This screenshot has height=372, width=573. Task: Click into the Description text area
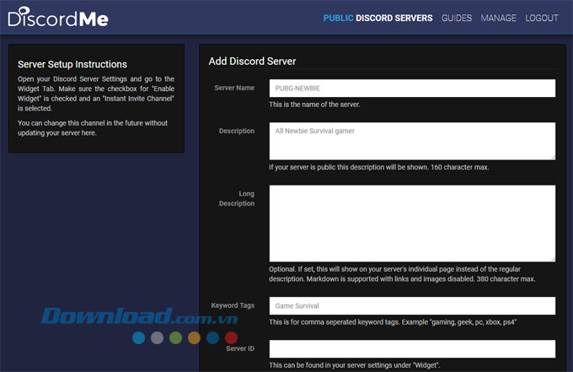click(x=412, y=141)
